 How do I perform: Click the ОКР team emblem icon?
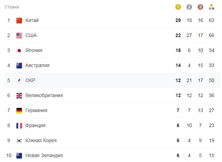click(19, 81)
